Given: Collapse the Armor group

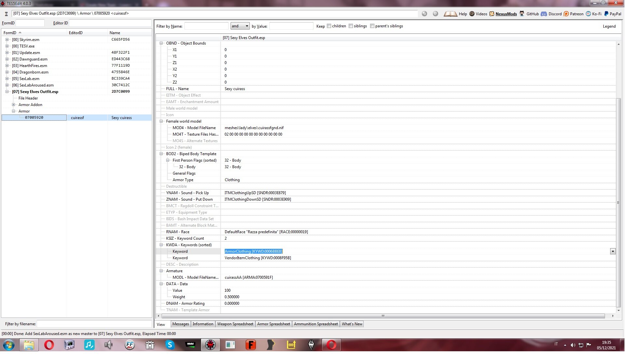Looking at the screenshot, I should click(13, 111).
